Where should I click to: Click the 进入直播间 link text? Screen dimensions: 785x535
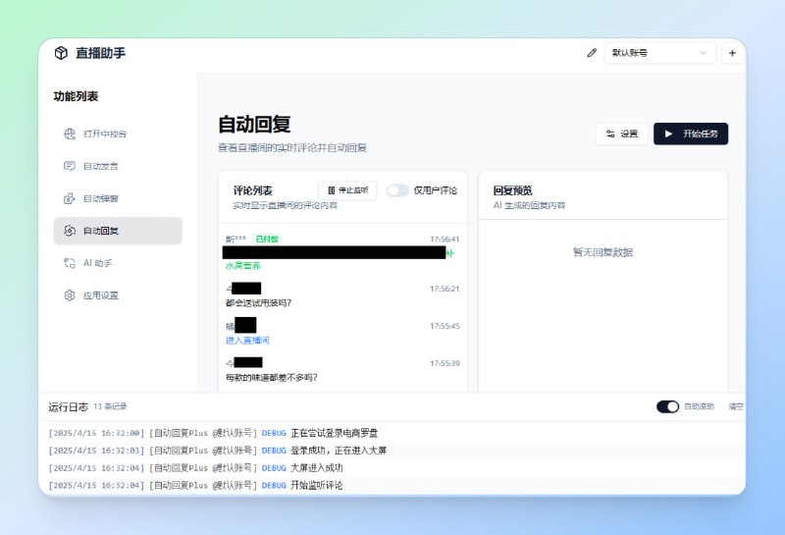247,340
